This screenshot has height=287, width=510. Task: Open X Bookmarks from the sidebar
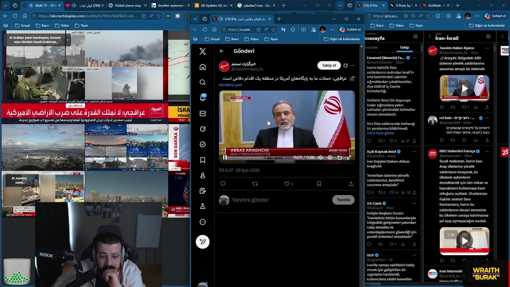pyautogui.click(x=202, y=160)
